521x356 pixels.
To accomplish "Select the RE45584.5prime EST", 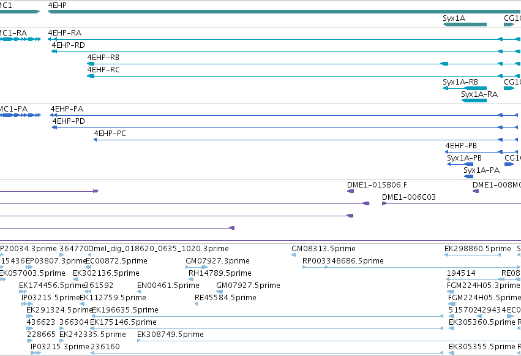I will [197, 304].
